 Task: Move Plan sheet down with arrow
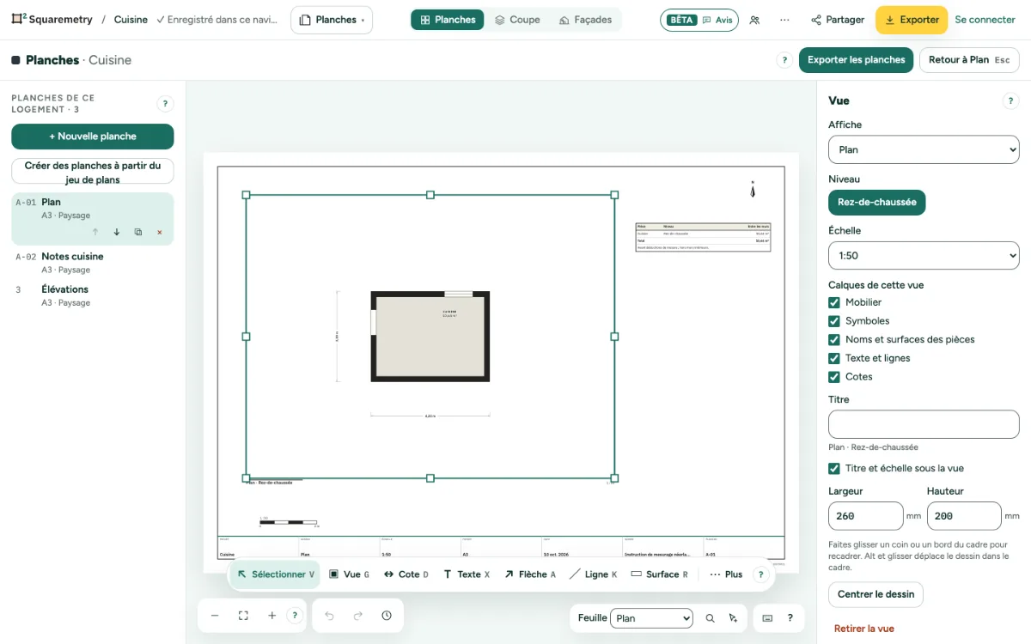point(117,232)
